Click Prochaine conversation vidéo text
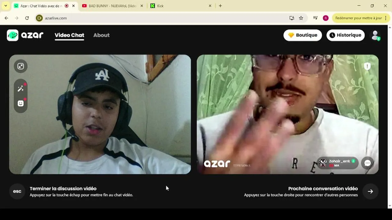 pos(323,189)
